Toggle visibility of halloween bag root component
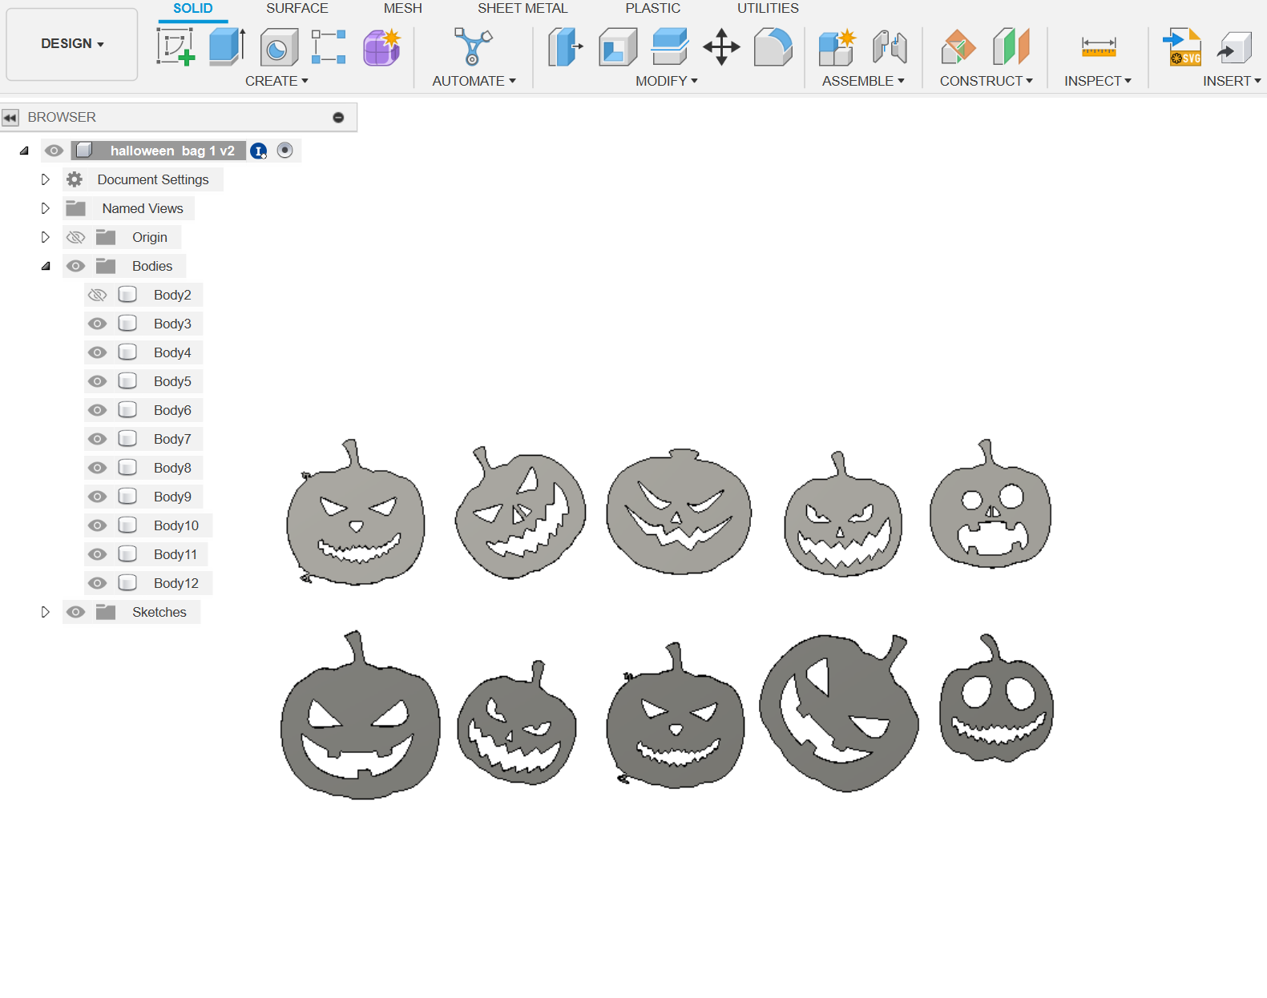 (x=54, y=151)
